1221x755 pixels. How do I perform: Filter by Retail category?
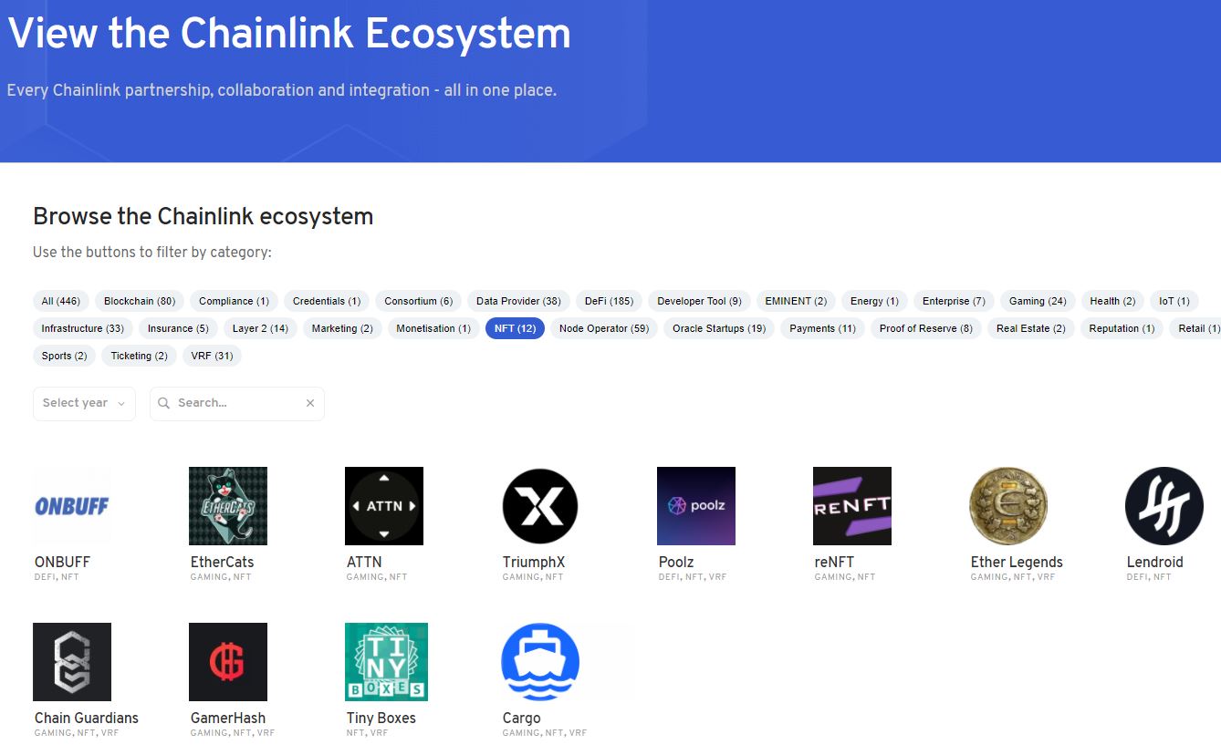[x=1195, y=328]
